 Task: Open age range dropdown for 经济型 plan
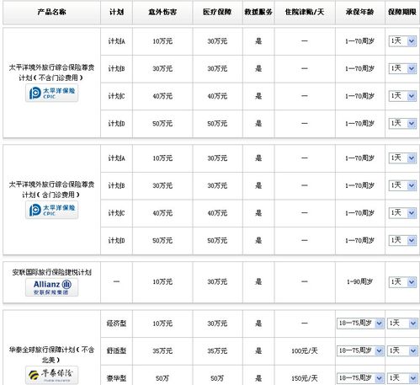[x=360, y=324]
